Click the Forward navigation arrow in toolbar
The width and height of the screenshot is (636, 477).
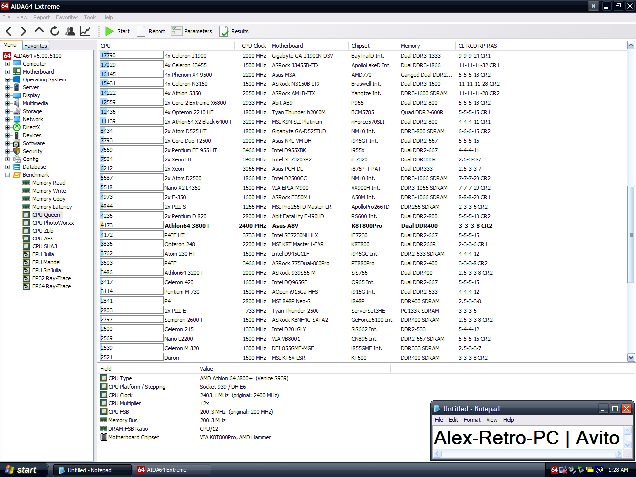pyautogui.click(x=23, y=31)
